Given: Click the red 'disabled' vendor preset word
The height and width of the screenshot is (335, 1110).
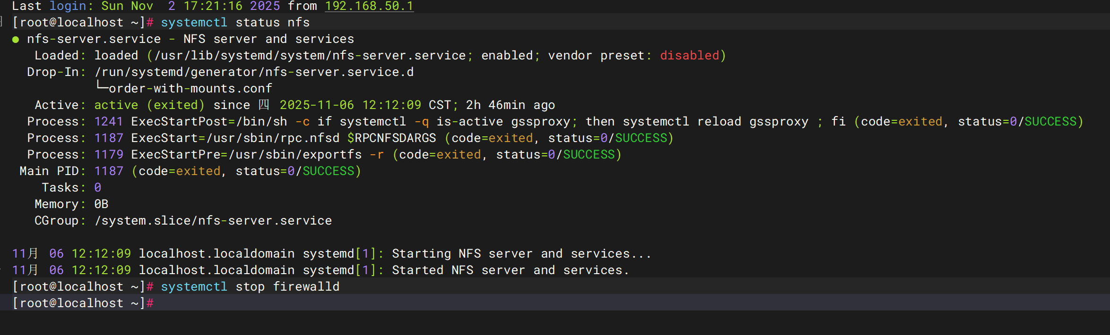Looking at the screenshot, I should tap(689, 56).
